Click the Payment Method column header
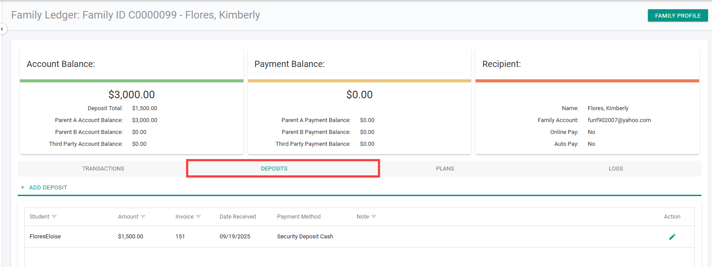The image size is (712, 267). tap(299, 217)
